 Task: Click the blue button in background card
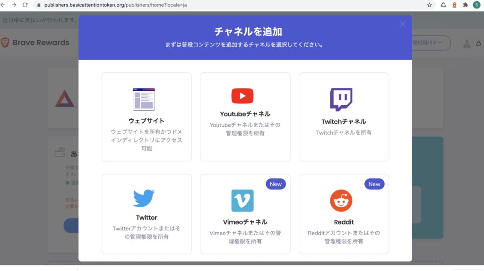[71, 226]
